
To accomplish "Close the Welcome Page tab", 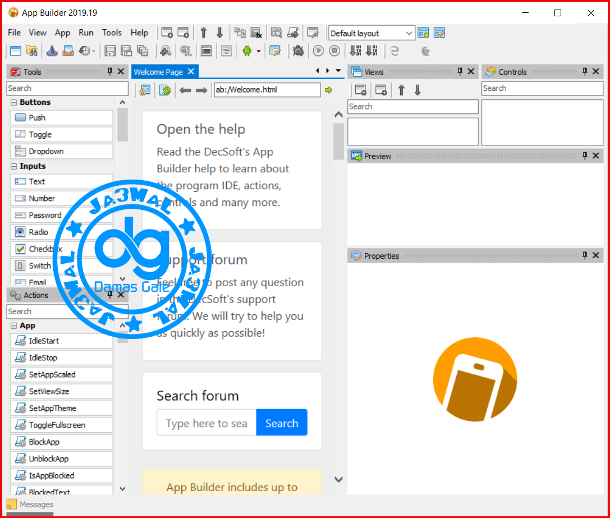I will click(x=191, y=72).
